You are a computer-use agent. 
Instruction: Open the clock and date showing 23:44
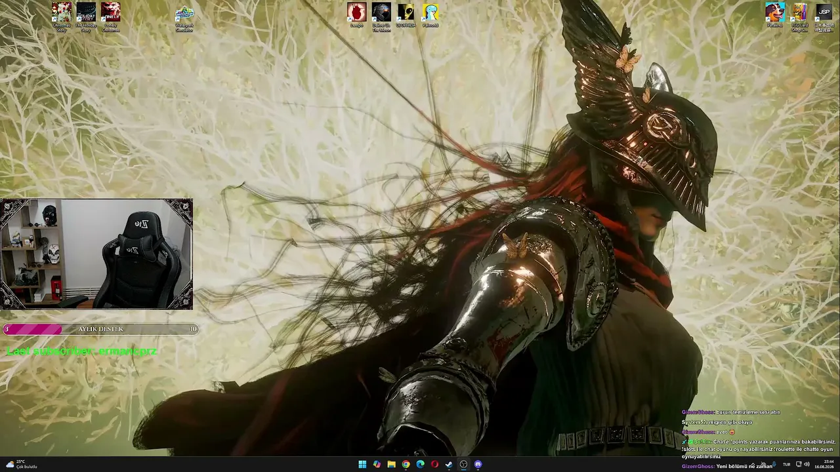(824, 464)
